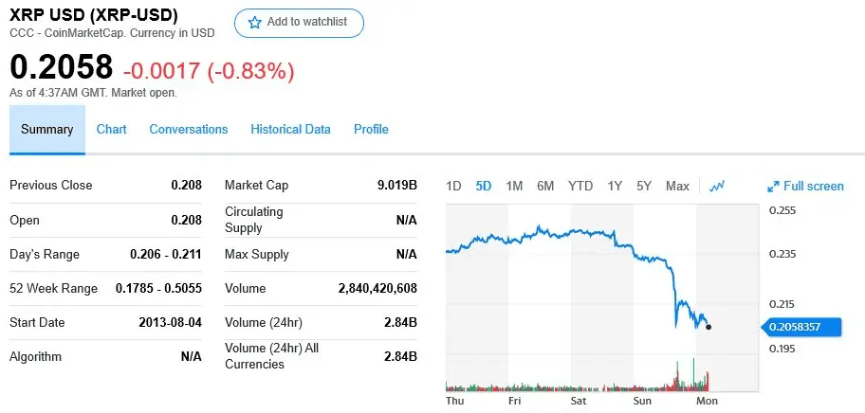This screenshot has width=865, height=413.
Task: Display the 1Y chart range
Action: [x=615, y=186]
